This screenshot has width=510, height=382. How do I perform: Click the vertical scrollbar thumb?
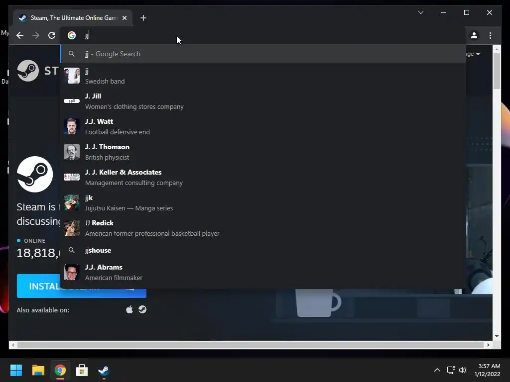(497, 71)
